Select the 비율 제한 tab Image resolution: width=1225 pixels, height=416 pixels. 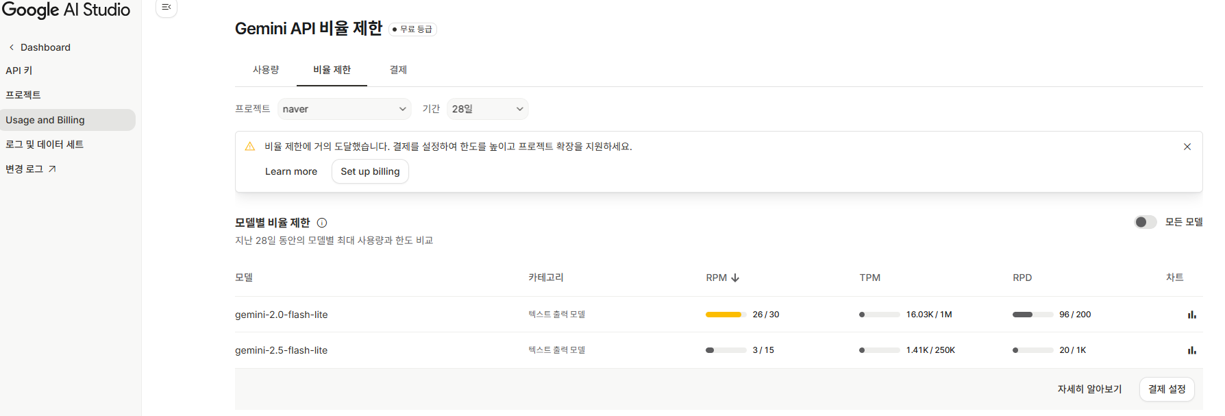pos(332,70)
